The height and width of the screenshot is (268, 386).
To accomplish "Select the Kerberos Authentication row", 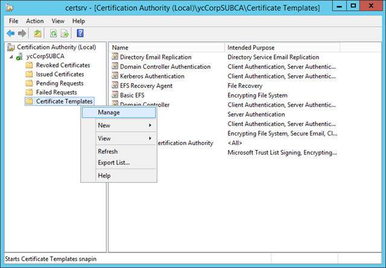I will (152, 76).
